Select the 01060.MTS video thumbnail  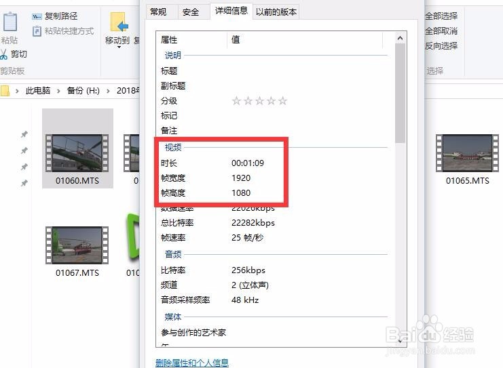click(x=77, y=153)
